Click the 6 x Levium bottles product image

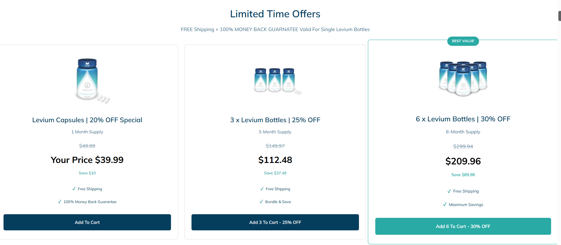(x=463, y=79)
